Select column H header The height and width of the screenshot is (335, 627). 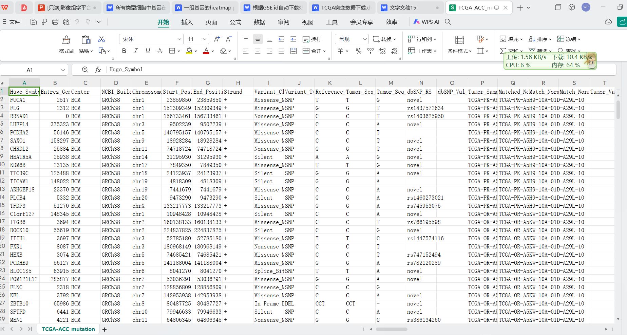point(238,83)
